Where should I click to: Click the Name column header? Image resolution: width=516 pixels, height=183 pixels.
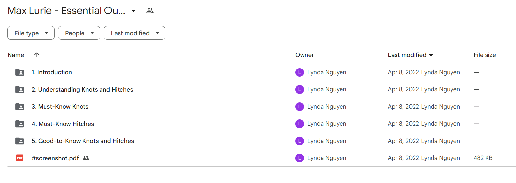coord(16,55)
